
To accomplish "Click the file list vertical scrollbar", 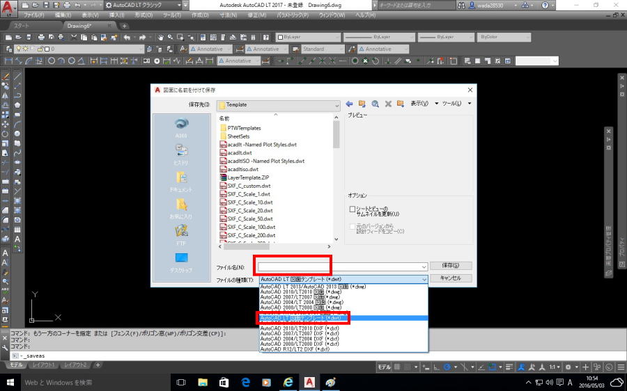I will tap(336, 178).
